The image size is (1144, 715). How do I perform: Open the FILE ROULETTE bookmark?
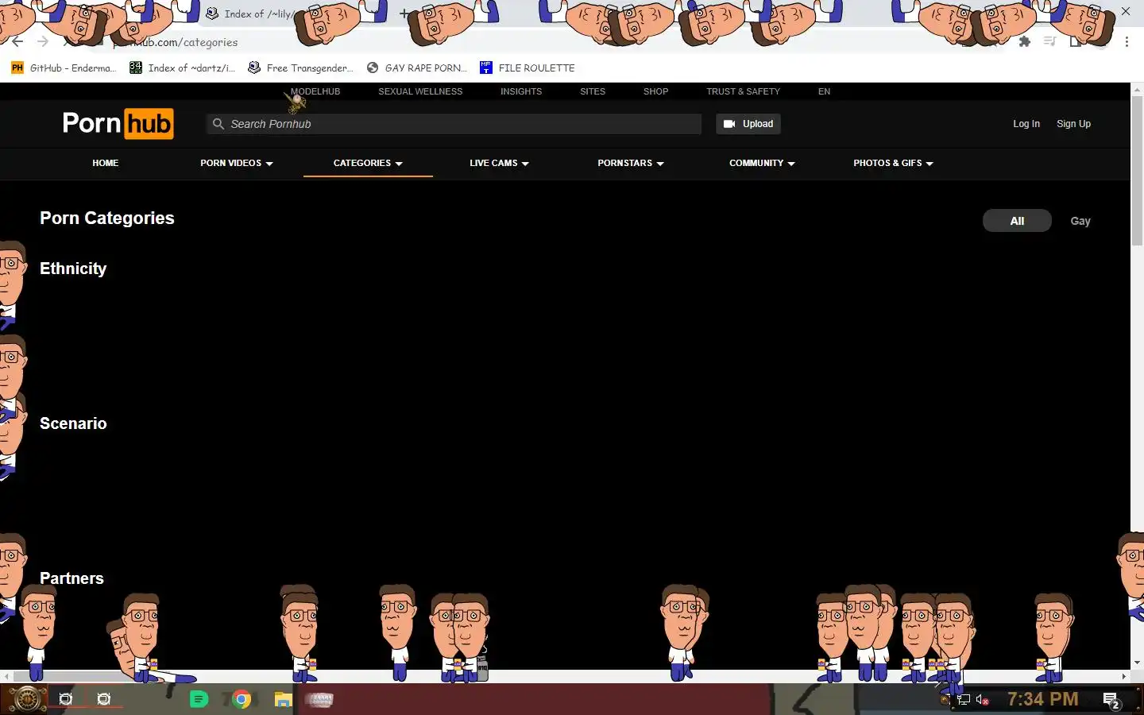(528, 68)
